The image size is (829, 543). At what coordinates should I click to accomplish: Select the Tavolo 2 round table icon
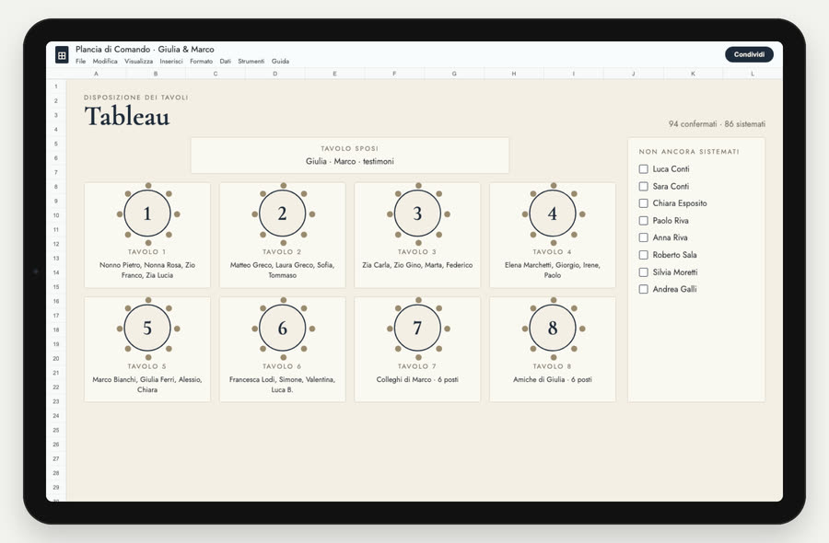pos(283,214)
